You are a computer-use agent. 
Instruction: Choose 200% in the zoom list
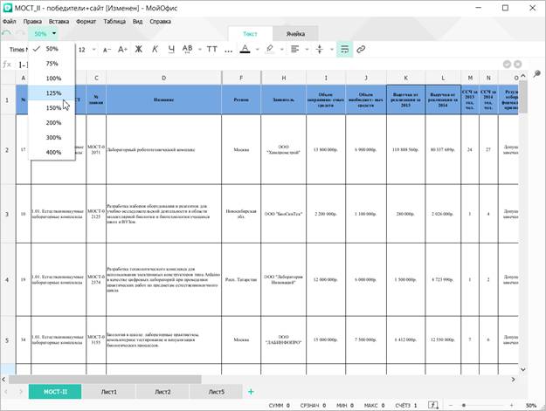pyautogui.click(x=52, y=122)
